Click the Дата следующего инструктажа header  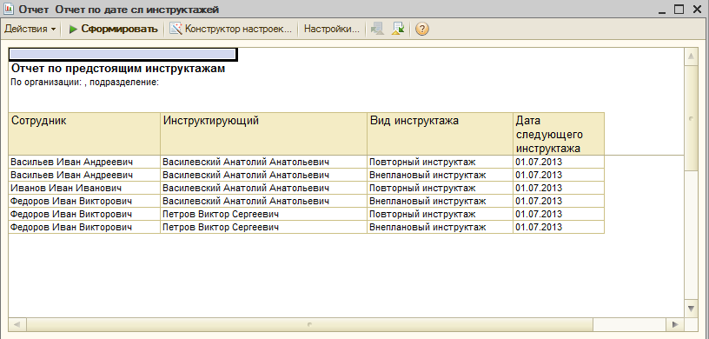click(559, 134)
